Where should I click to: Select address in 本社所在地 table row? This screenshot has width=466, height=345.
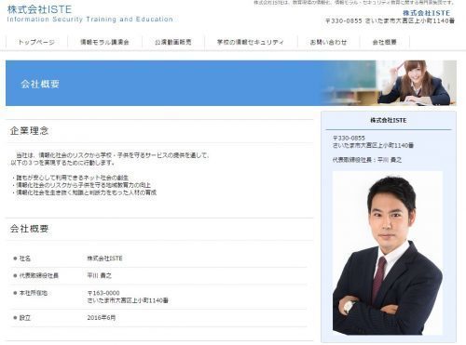tap(128, 300)
